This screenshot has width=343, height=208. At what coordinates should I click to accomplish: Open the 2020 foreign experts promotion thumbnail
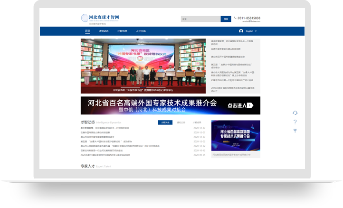tap(236, 136)
